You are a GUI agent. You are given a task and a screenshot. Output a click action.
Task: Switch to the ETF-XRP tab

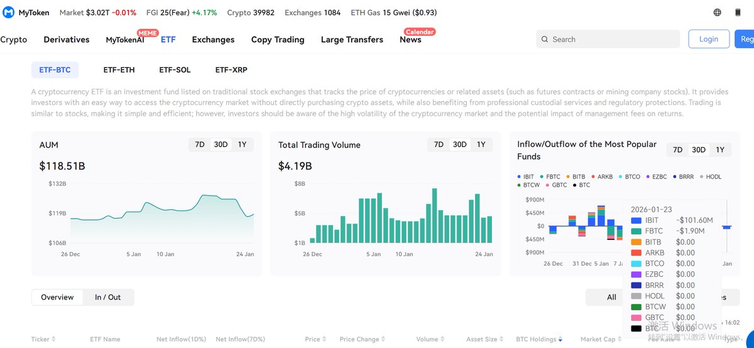tap(231, 70)
